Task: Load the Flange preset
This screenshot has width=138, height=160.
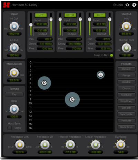Action: (x=126, y=76)
